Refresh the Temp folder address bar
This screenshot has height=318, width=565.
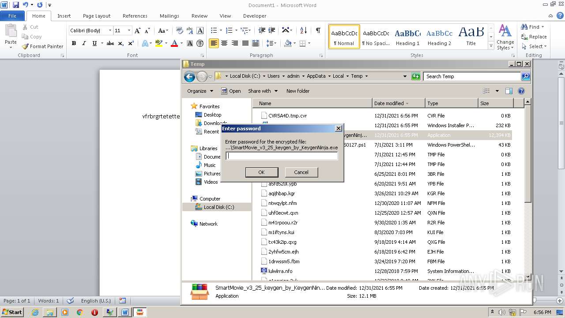[x=416, y=76]
